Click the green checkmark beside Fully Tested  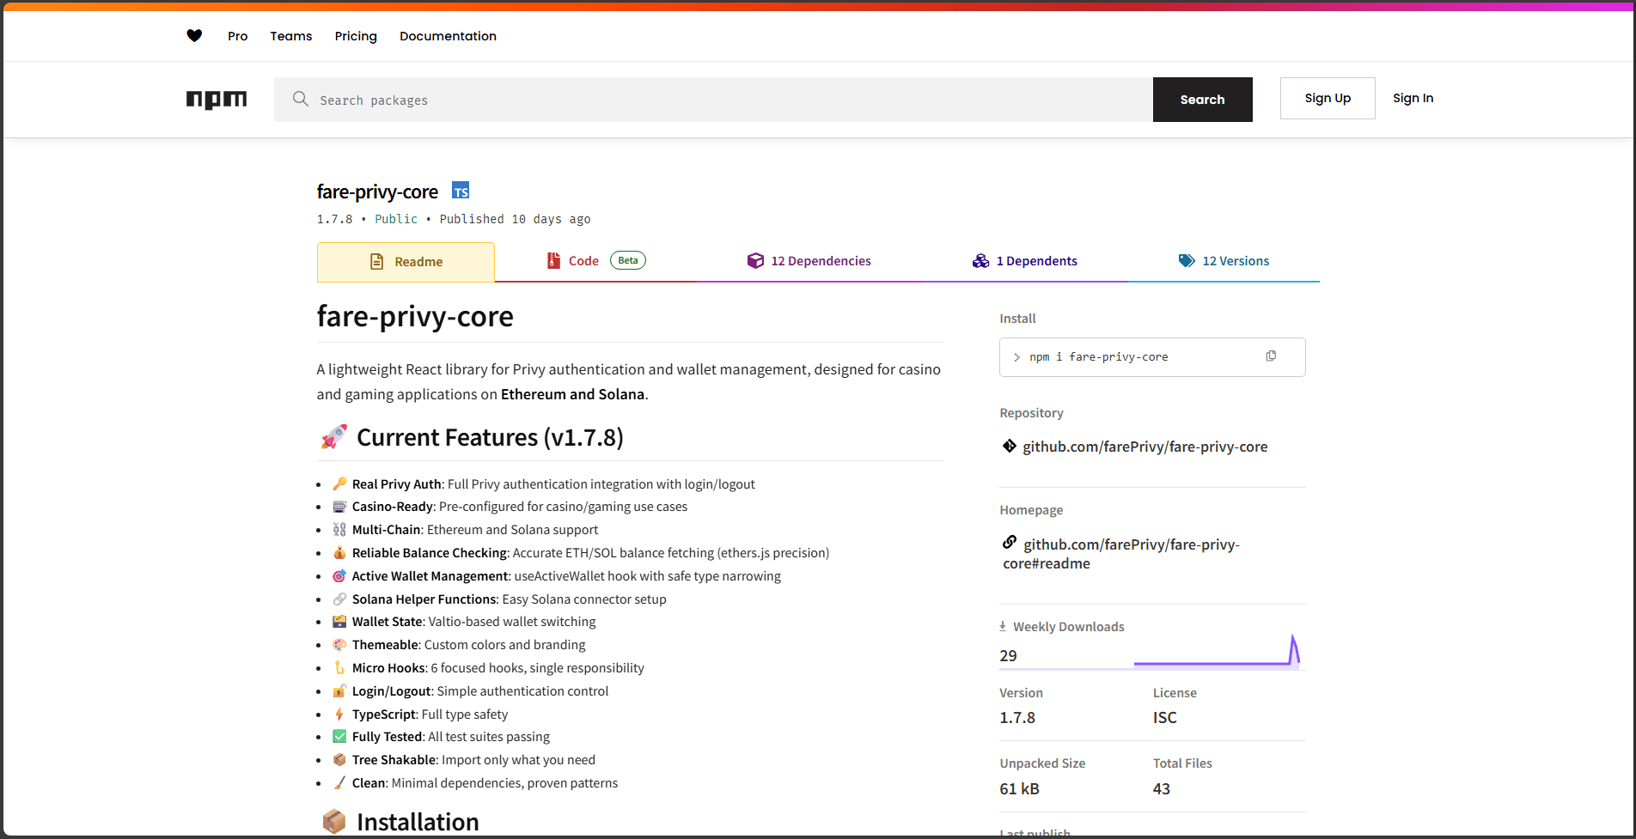click(x=340, y=736)
